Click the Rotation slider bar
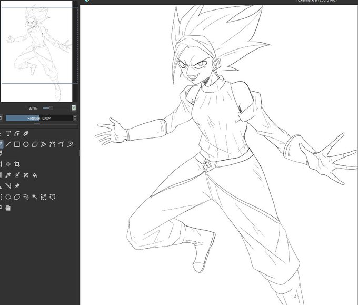 pyautogui.click(x=39, y=118)
